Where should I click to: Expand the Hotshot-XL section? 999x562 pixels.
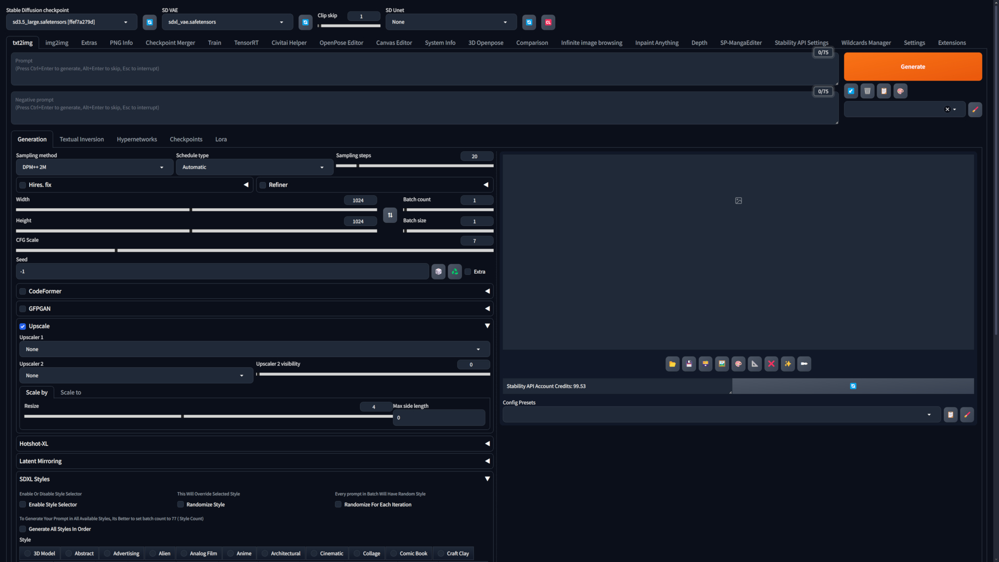(x=254, y=444)
